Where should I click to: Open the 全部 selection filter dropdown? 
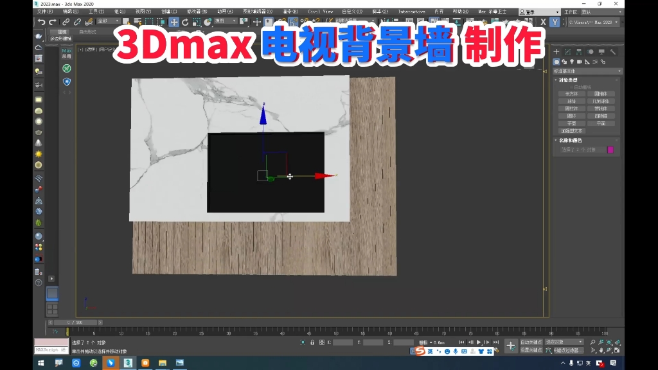108,23
